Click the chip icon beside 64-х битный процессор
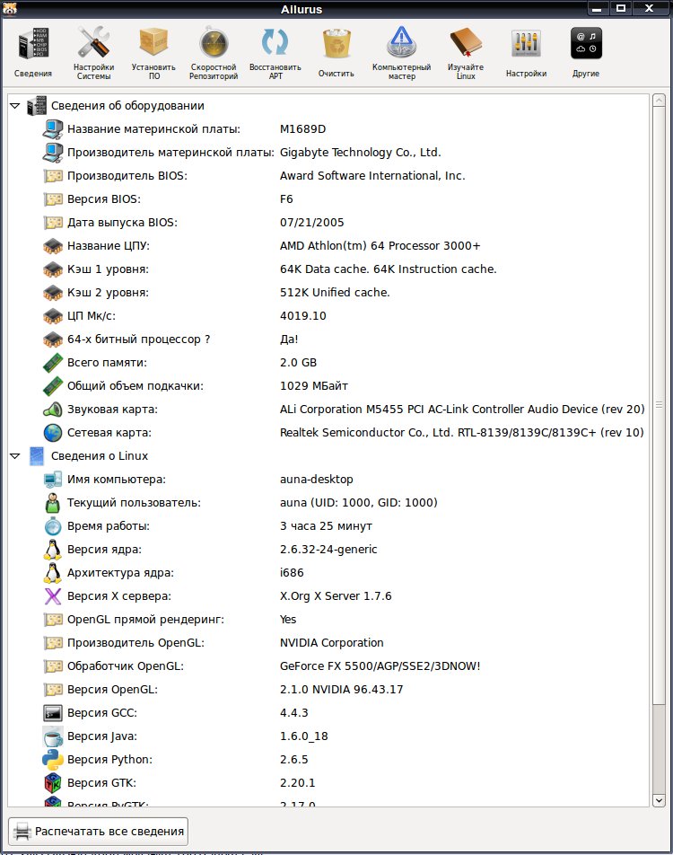 coord(53,339)
